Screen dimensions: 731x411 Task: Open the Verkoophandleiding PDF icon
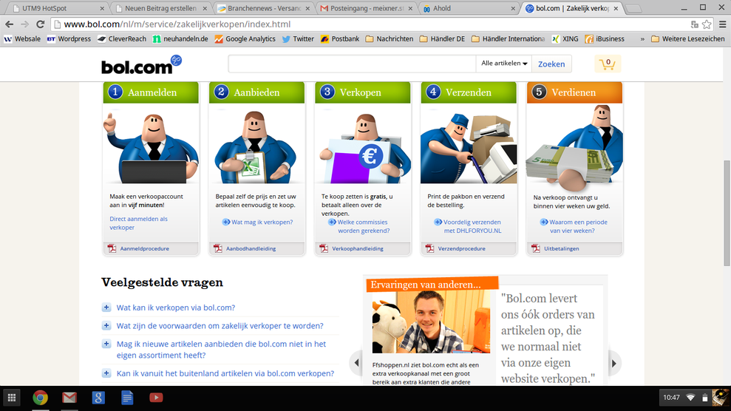click(x=324, y=248)
